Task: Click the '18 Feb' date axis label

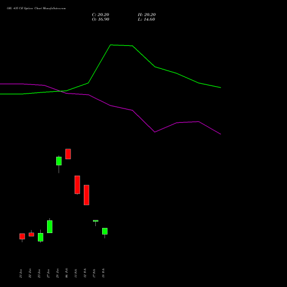Action: point(103,273)
